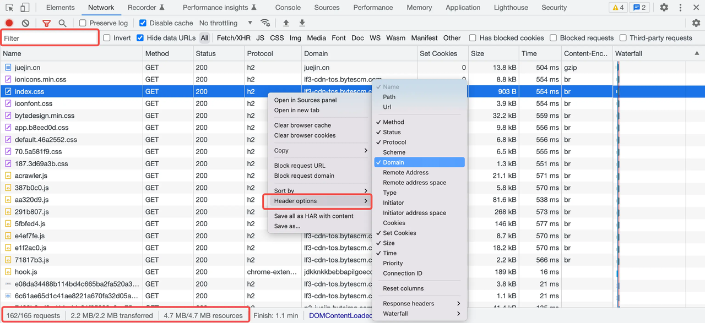Filter requests by Fetch/XHR type
Viewport: 705px width, 323px height.
point(234,38)
